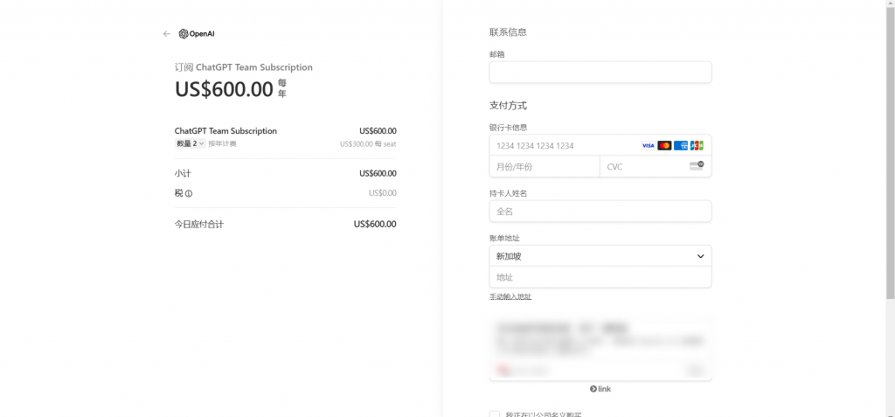
Task: Click the 订阅 ChatGPT Team Subscription title
Action: point(244,67)
